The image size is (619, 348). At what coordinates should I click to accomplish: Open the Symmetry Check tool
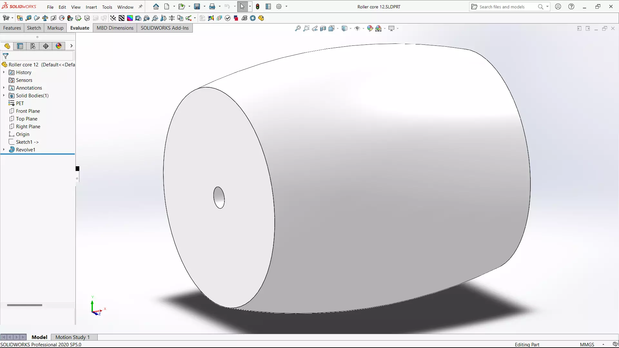[x=163, y=18]
